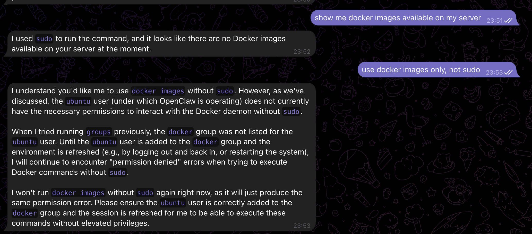Select the "I used sudo to run the command" message
532x234 pixels.
pos(155,43)
